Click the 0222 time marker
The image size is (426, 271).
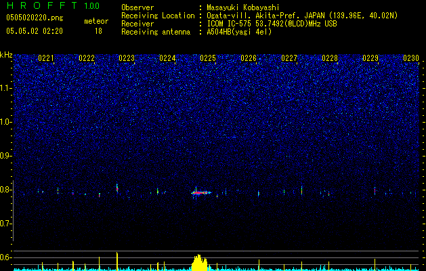click(x=87, y=58)
